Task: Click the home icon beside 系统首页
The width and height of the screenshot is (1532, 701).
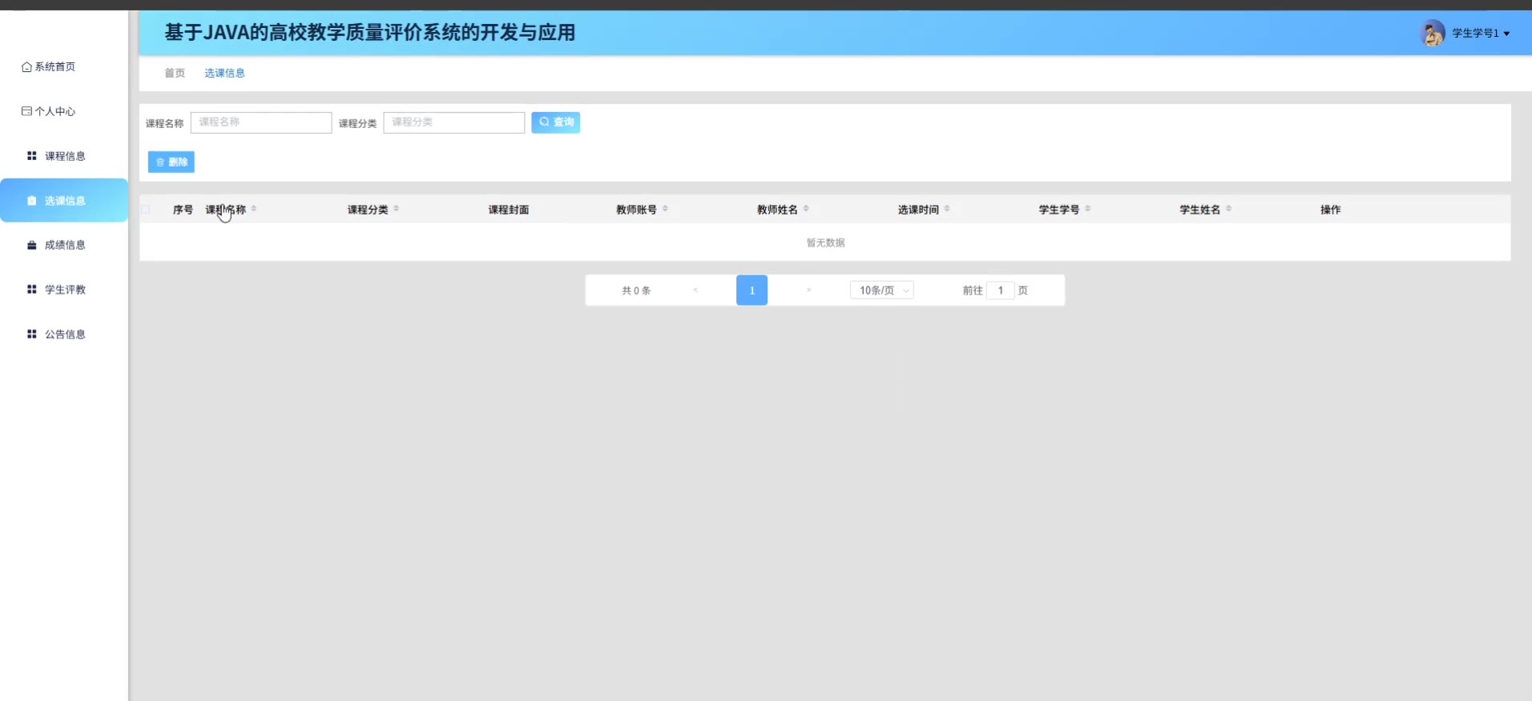Action: point(26,67)
